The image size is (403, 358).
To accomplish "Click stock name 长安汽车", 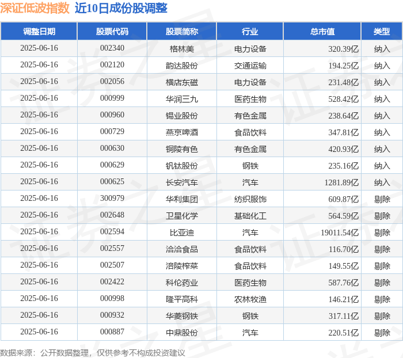I will (x=182, y=182).
